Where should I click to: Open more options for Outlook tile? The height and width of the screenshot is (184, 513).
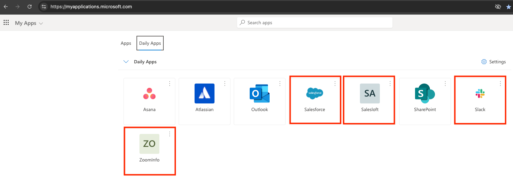point(280,84)
